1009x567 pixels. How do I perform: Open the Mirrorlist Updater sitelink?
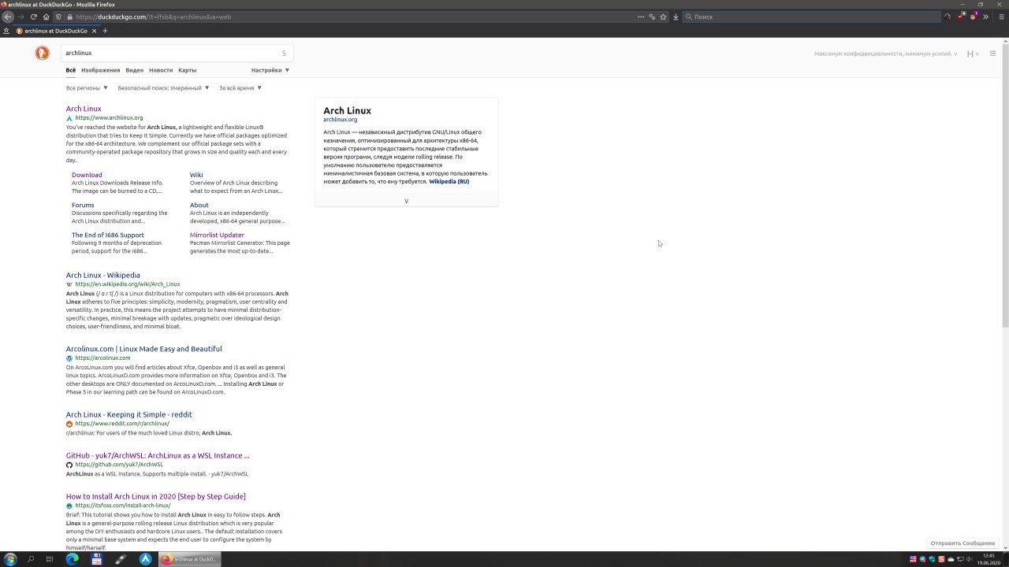pos(217,235)
